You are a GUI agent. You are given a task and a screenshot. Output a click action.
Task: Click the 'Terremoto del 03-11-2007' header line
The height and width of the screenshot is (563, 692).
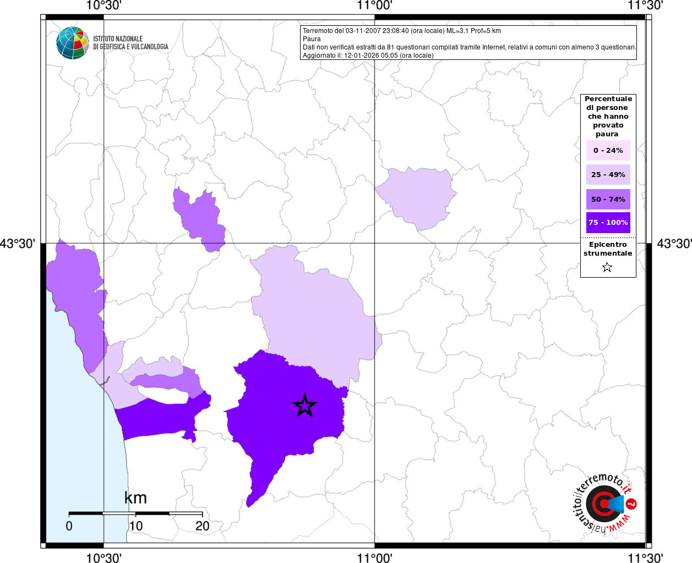click(x=402, y=31)
